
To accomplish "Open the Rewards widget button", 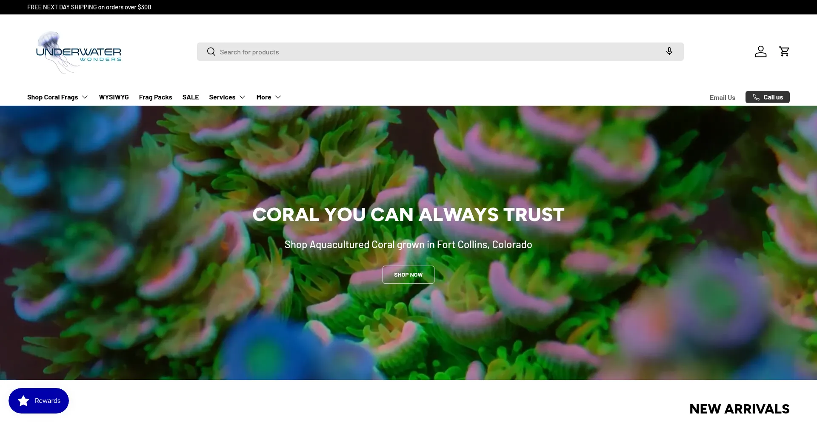I will pos(39,401).
